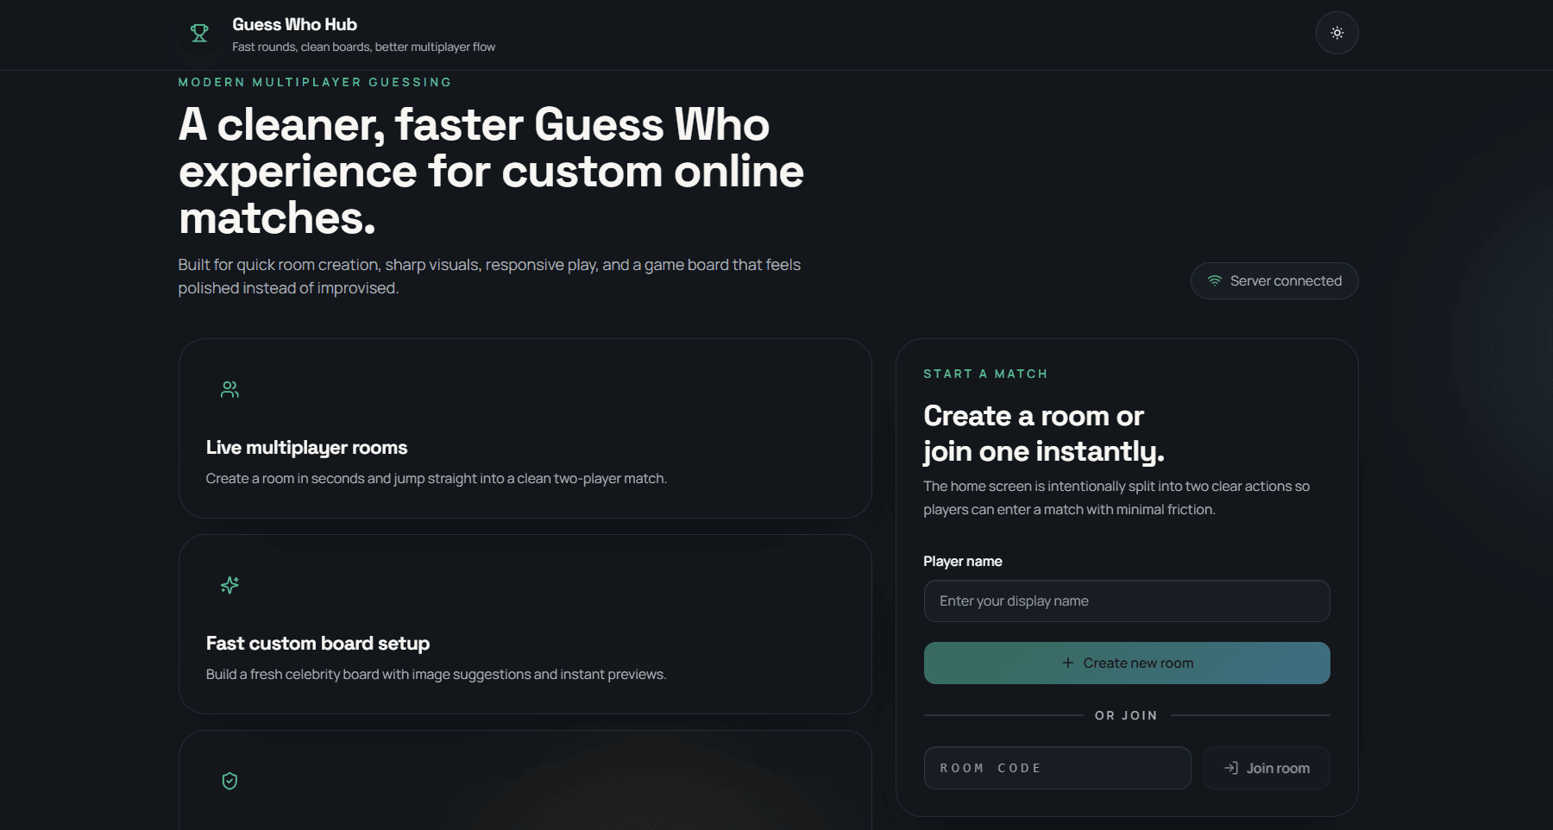Select the Fast custom board setup heading

(x=318, y=644)
